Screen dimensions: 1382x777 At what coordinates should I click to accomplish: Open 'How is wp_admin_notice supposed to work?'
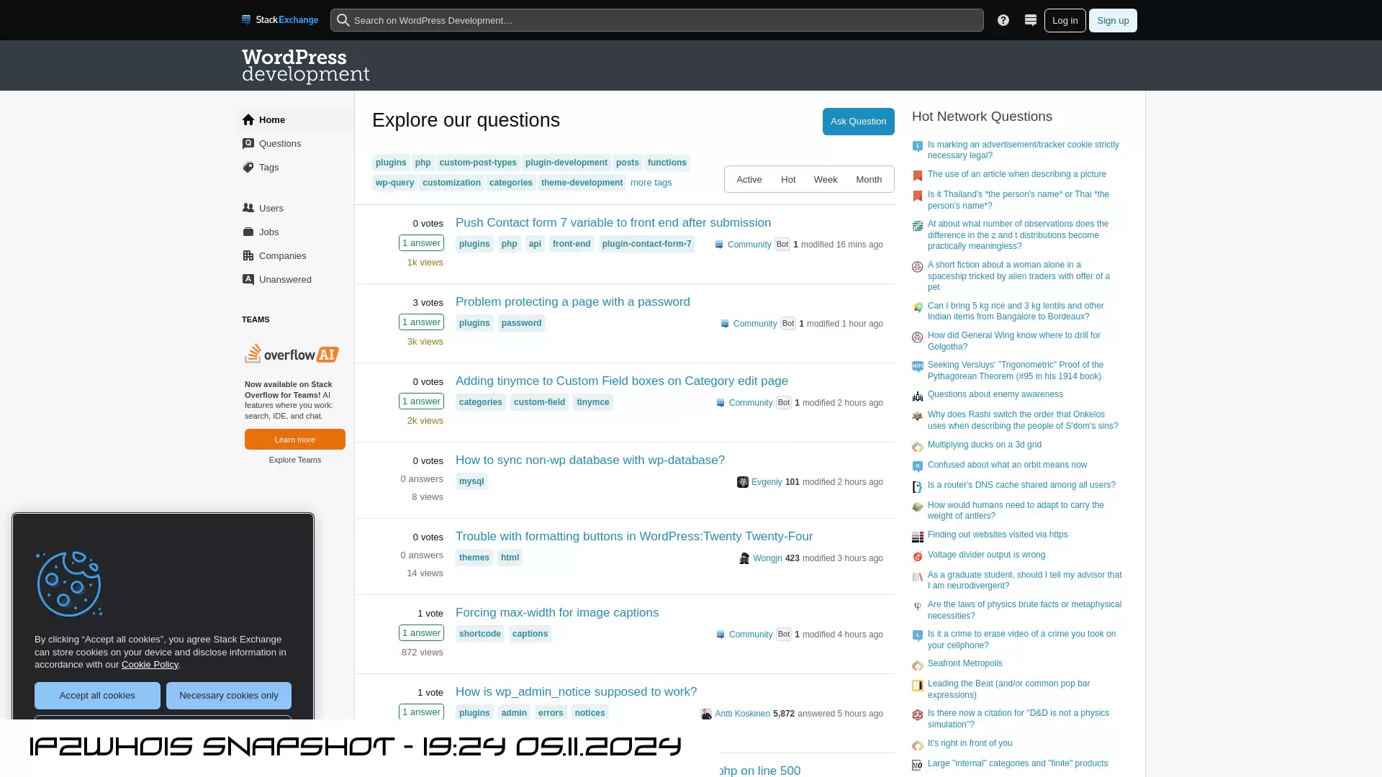[576, 692]
